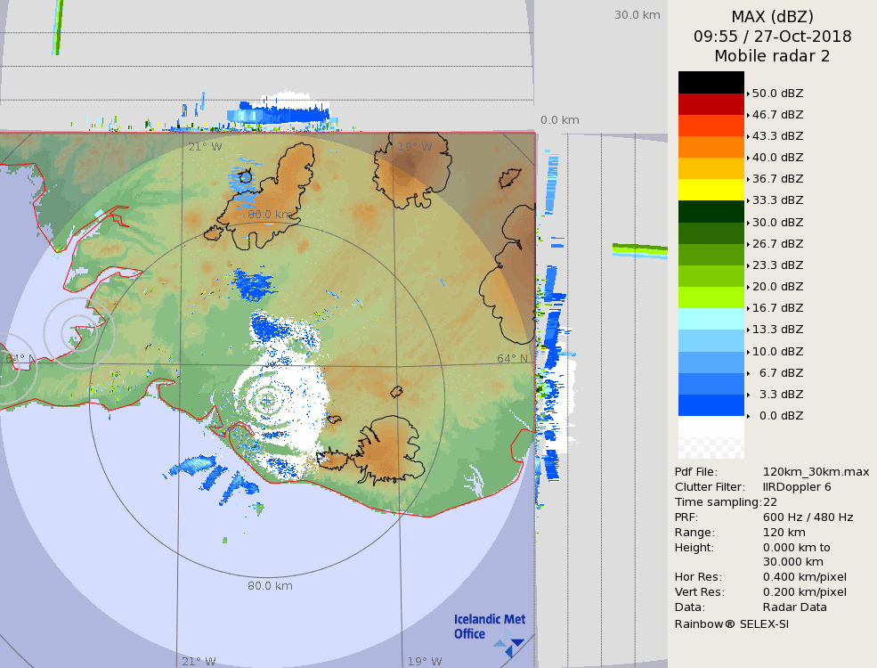
Task: Select the yellow legend color swatch
Action: [x=711, y=189]
